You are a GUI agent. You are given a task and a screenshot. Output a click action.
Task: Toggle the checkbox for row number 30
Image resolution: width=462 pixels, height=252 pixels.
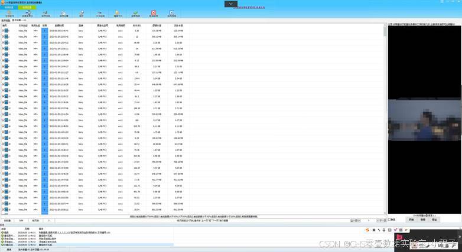pyautogui.click(x=3, y=210)
